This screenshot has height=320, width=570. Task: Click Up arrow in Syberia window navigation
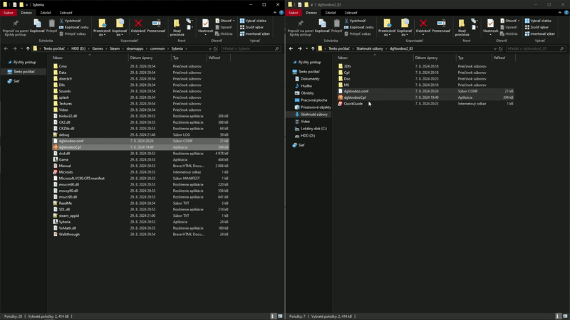click(28, 48)
